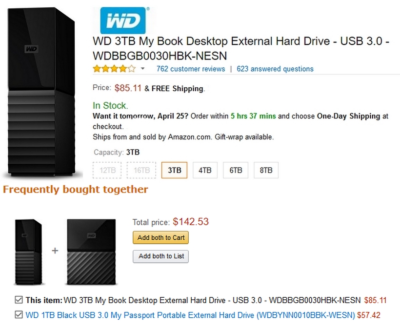Select the 3TB capacity option

(x=174, y=171)
